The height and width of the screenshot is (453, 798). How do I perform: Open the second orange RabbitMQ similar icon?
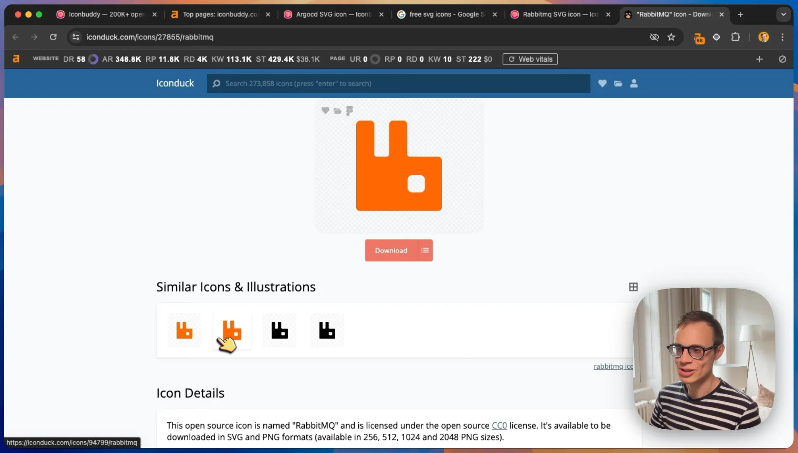232,331
